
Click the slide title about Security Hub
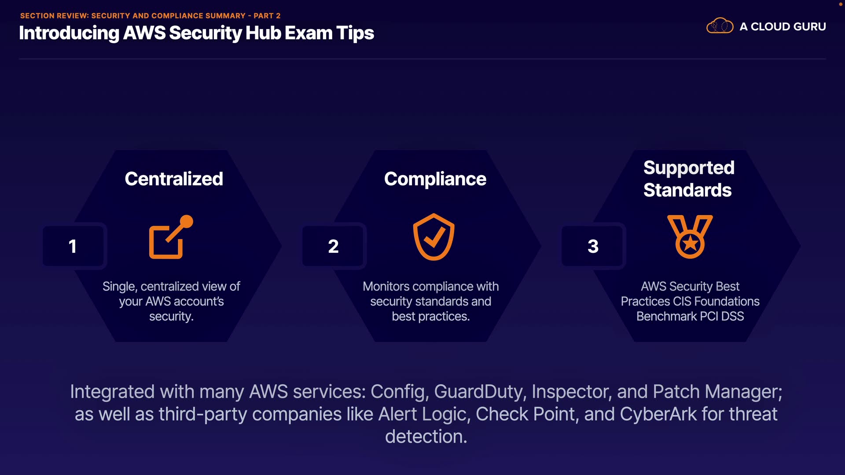(x=196, y=33)
